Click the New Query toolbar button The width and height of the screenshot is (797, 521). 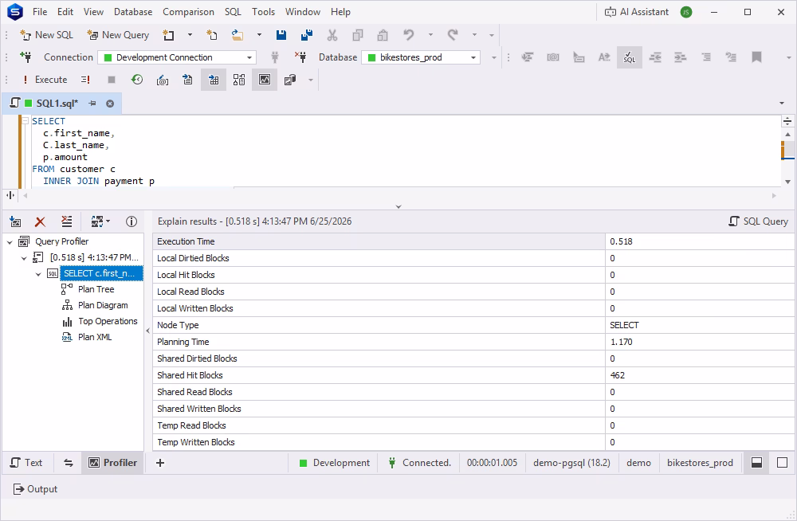[x=118, y=35]
